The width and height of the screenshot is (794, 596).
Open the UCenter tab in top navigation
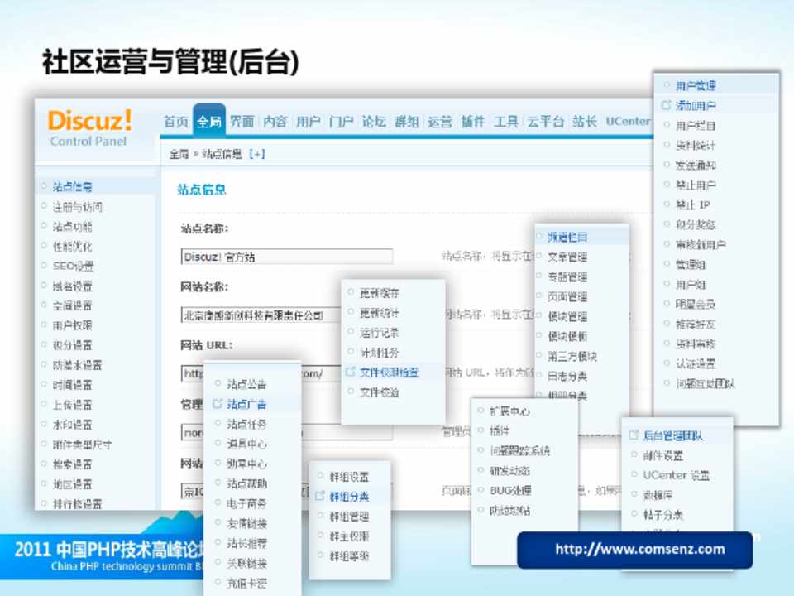(x=627, y=122)
